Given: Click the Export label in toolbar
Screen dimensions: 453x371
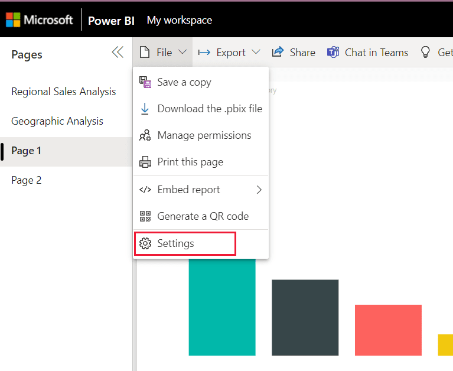Looking at the screenshot, I should click(x=231, y=53).
